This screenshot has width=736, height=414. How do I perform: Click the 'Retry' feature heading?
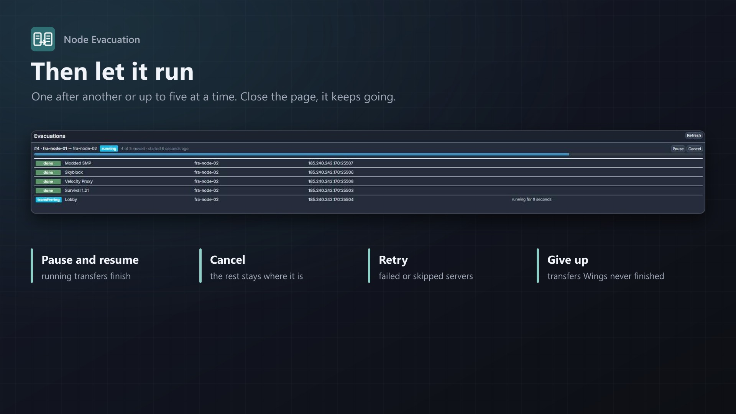pyautogui.click(x=393, y=260)
